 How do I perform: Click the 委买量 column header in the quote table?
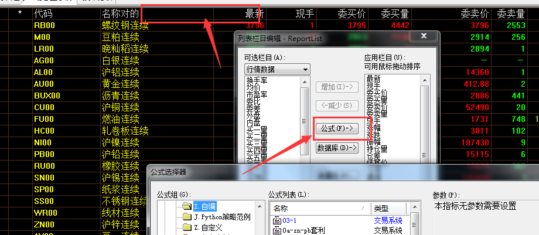tap(395, 13)
